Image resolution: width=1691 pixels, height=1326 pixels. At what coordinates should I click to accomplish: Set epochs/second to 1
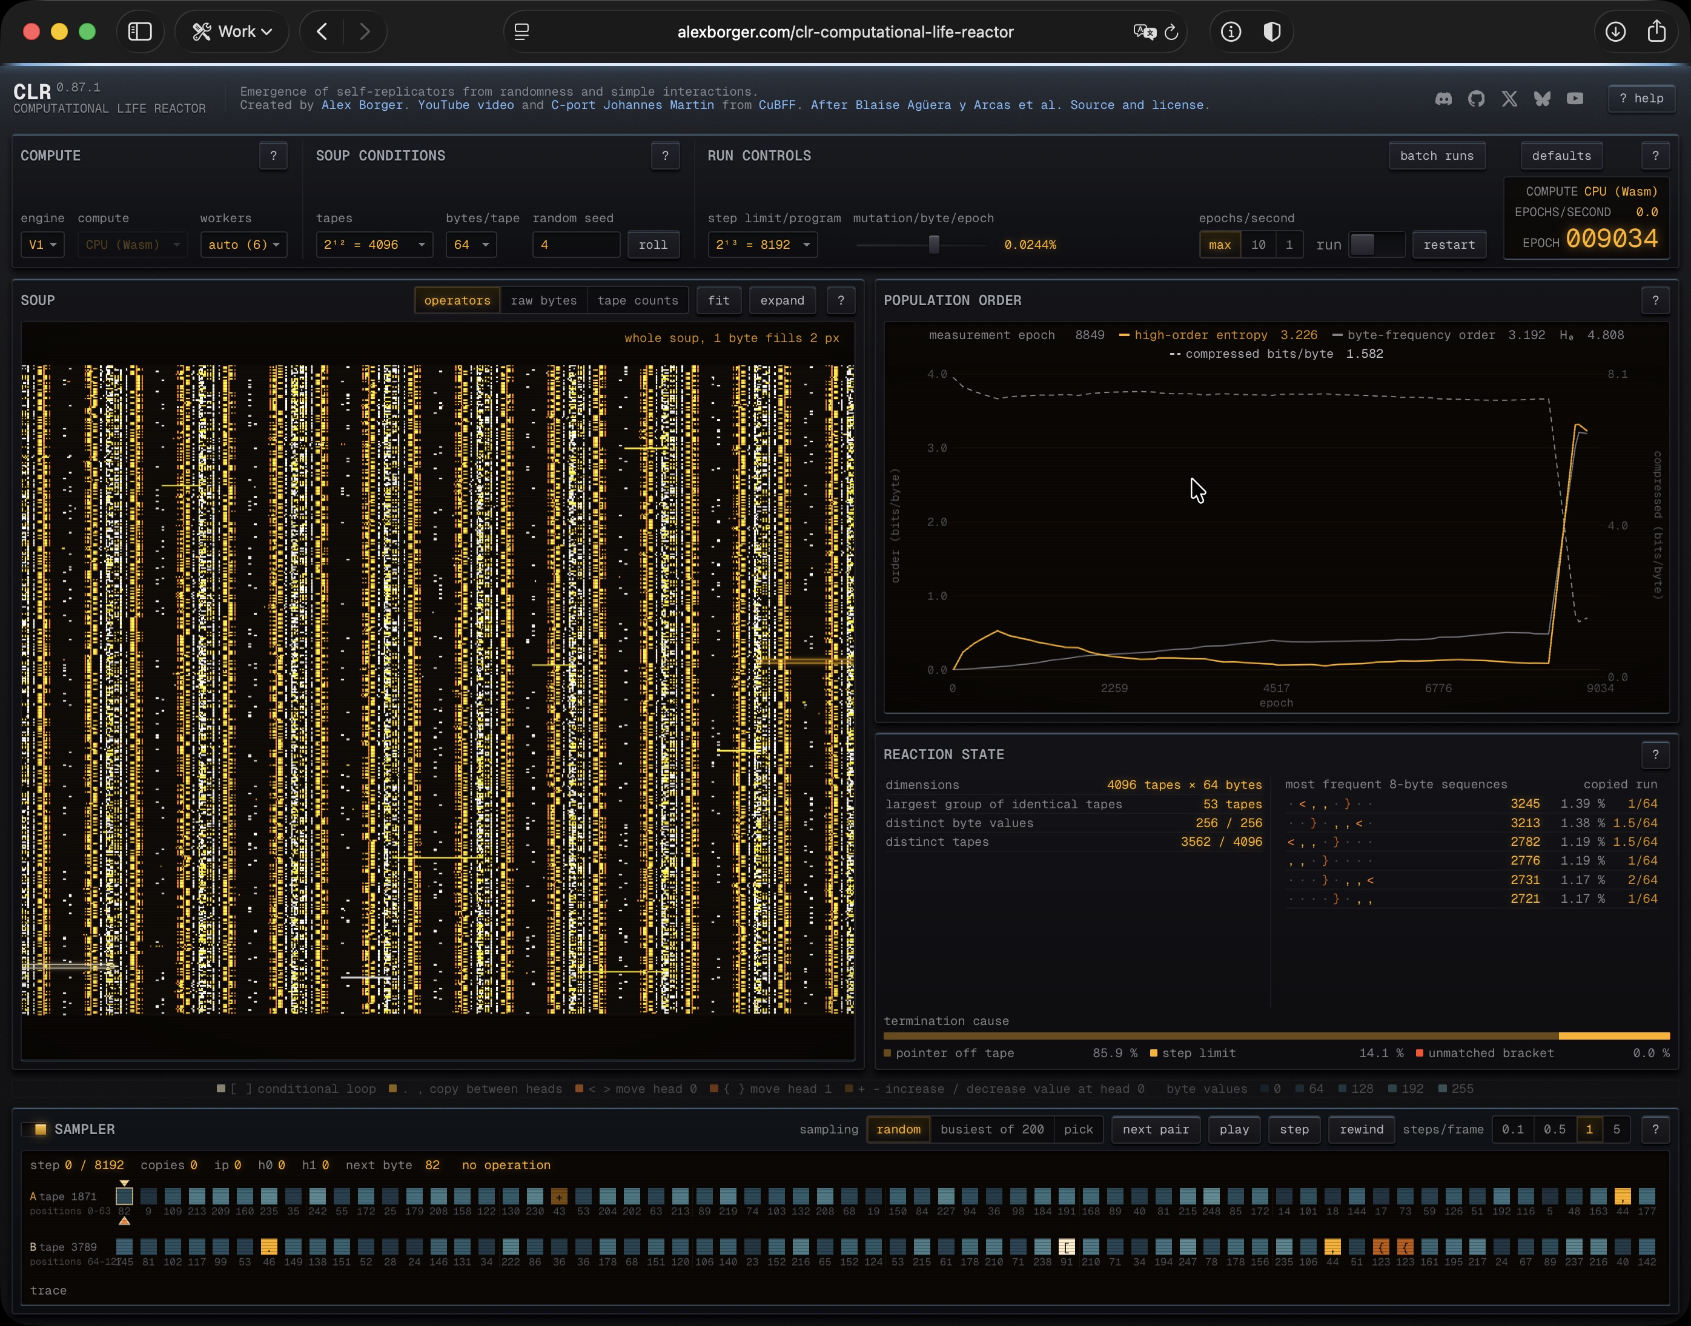[x=1289, y=245]
